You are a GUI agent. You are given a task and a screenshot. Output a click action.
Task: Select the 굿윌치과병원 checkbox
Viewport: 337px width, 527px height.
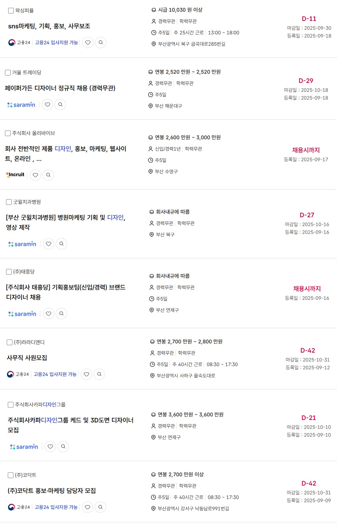9,202
